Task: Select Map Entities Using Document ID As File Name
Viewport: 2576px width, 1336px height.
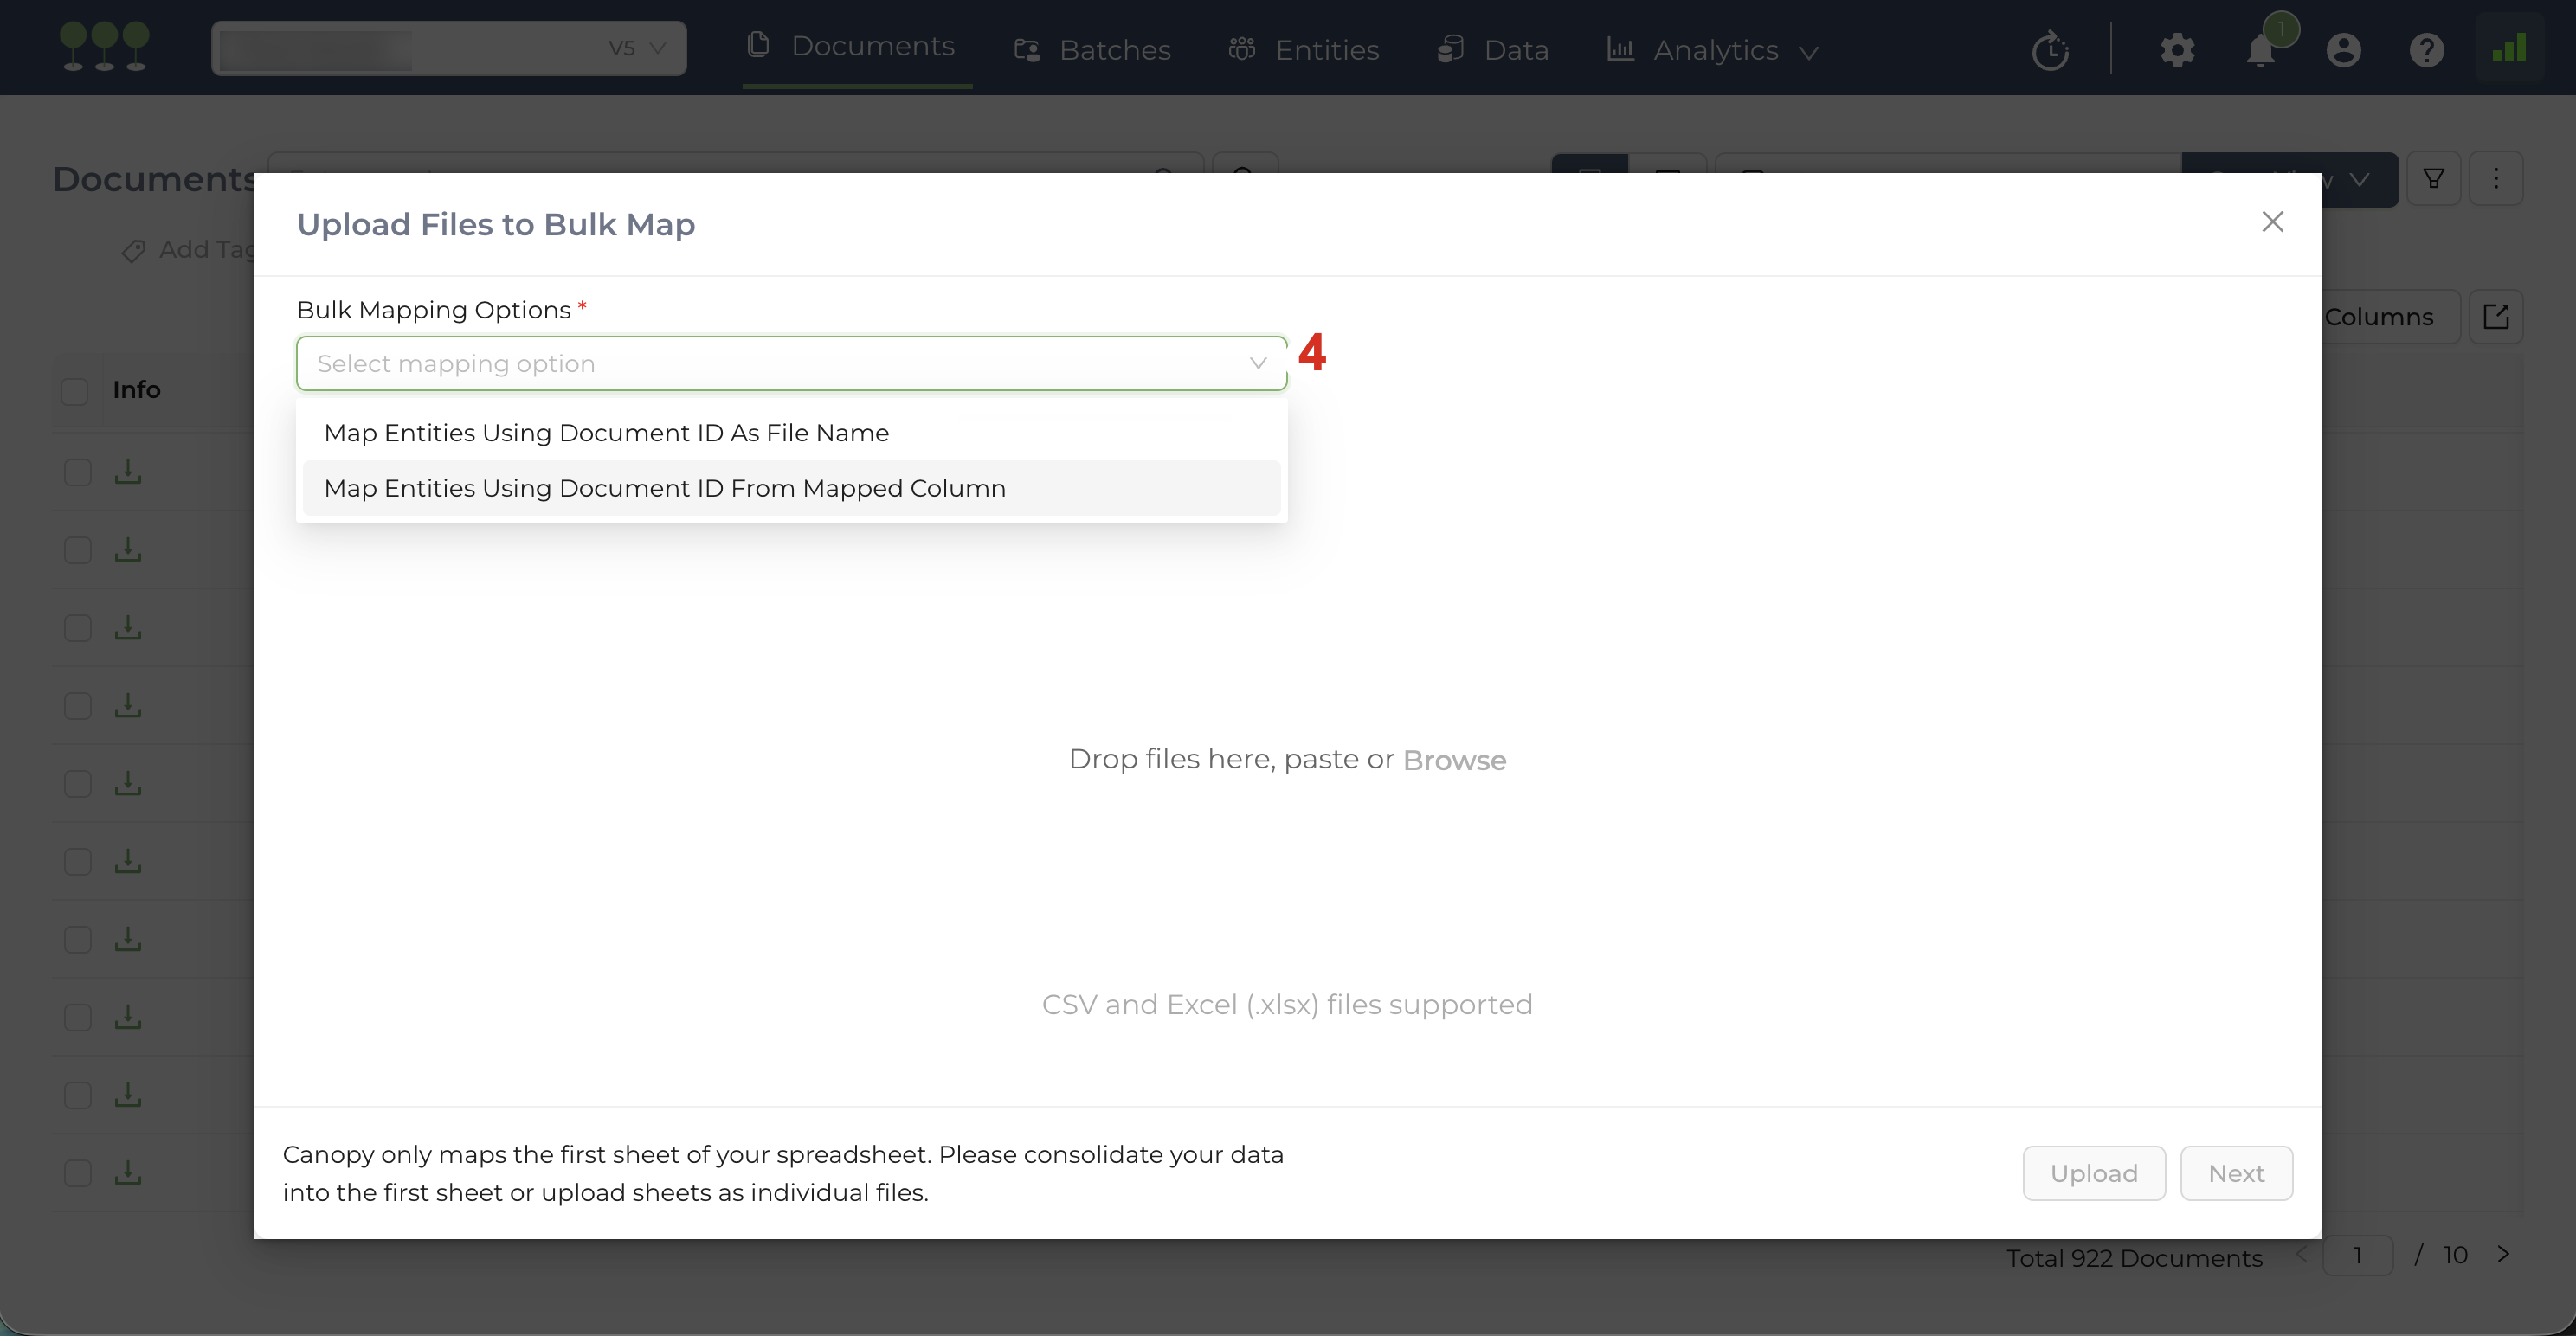Action: [x=606, y=433]
